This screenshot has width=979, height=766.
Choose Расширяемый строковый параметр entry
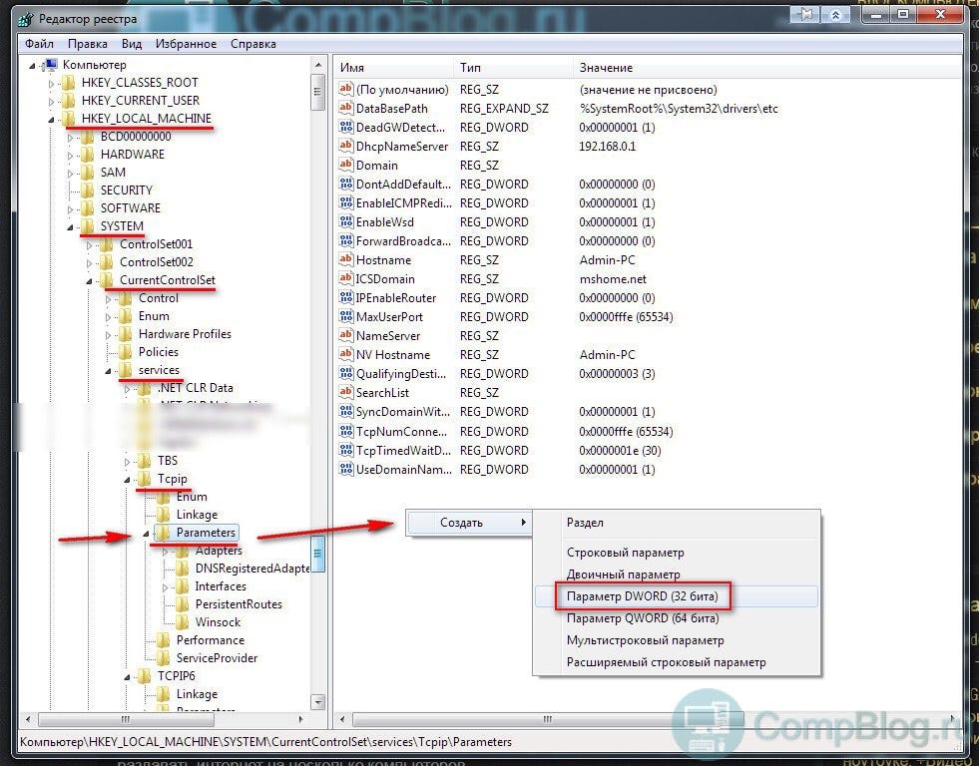(677, 662)
